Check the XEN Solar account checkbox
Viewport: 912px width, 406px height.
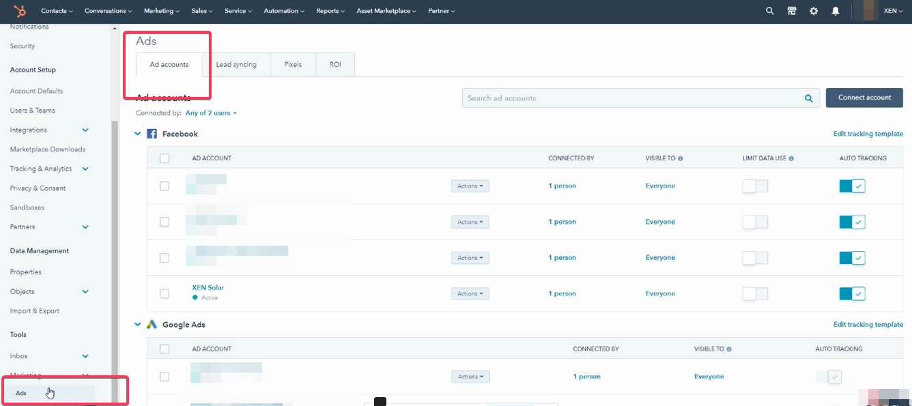coord(165,293)
